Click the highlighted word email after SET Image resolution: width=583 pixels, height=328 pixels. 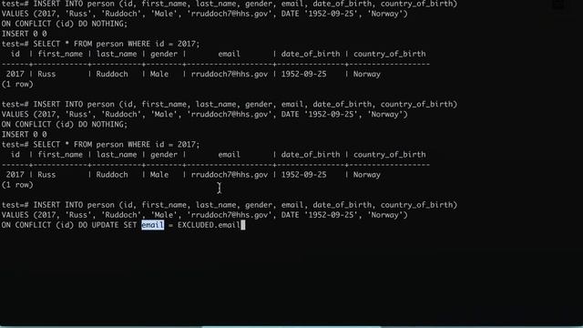(152, 225)
